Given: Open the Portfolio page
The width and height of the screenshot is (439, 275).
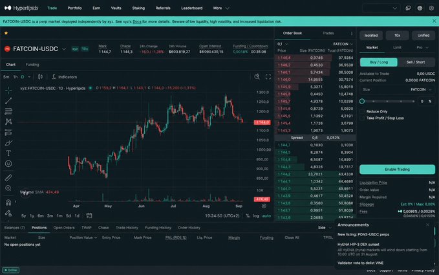Looking at the screenshot, I should [x=74, y=8].
